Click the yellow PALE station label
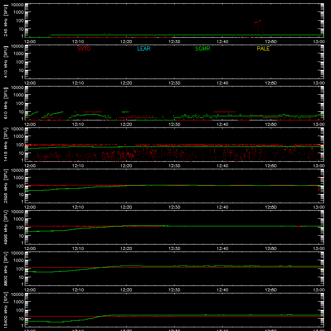The image size is (331, 331). click(263, 48)
